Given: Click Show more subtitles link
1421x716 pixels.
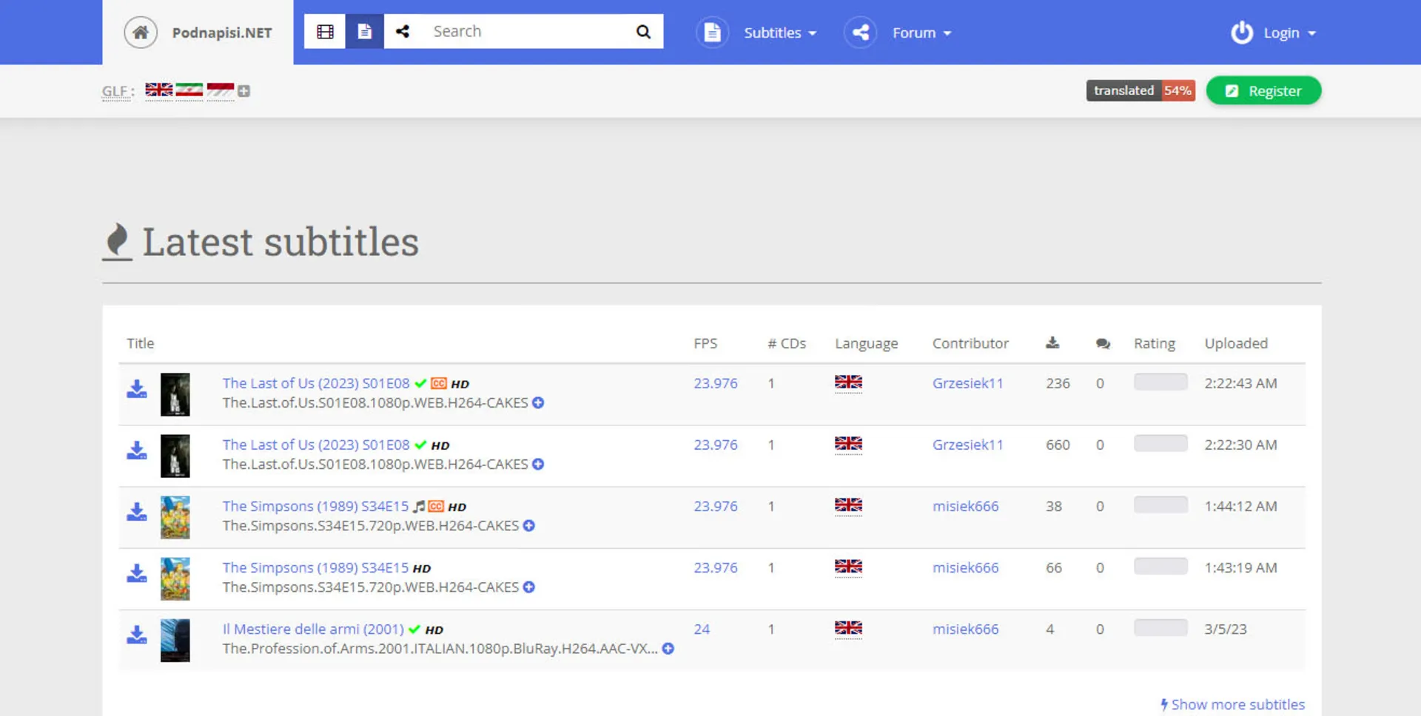Looking at the screenshot, I should coord(1237,704).
